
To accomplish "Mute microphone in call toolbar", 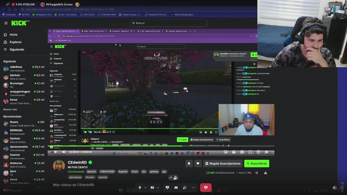I will (140, 187).
